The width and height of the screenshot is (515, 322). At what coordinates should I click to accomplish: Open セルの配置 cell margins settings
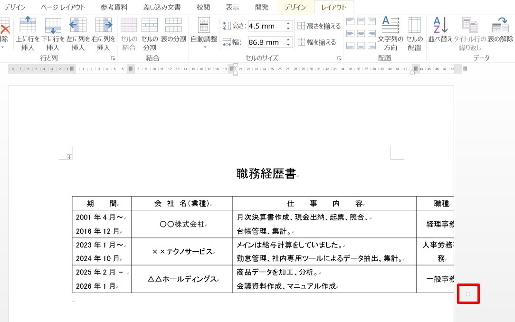pos(414,34)
